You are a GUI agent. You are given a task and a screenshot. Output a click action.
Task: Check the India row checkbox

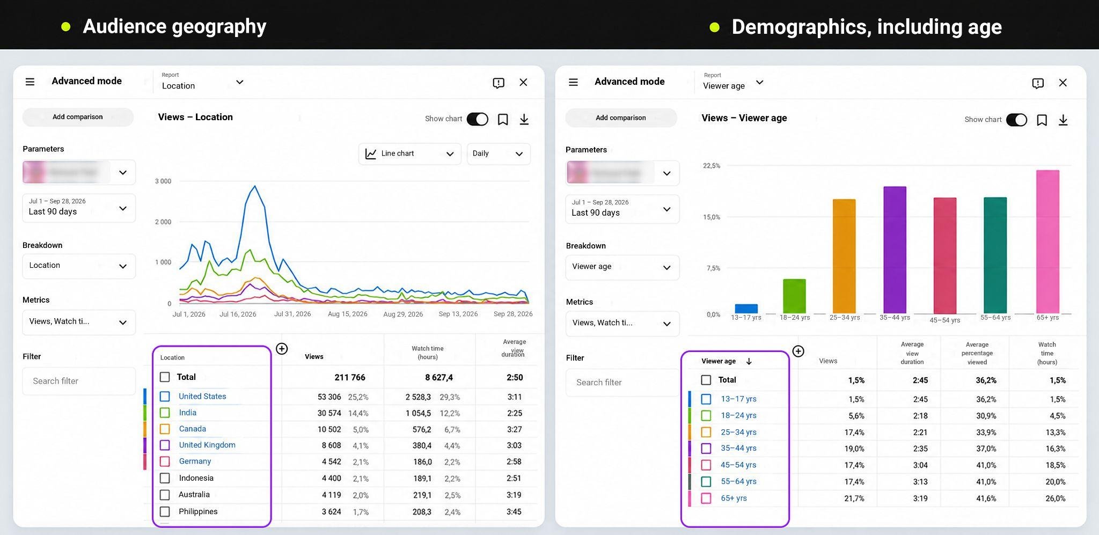click(x=165, y=413)
